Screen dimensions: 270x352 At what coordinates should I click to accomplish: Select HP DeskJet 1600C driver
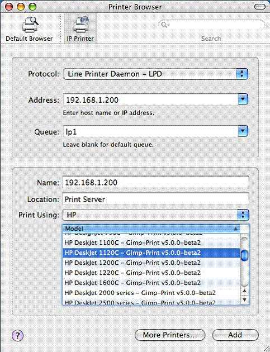point(151,283)
